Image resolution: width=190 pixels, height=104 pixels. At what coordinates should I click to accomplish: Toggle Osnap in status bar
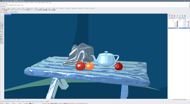click(55, 103)
